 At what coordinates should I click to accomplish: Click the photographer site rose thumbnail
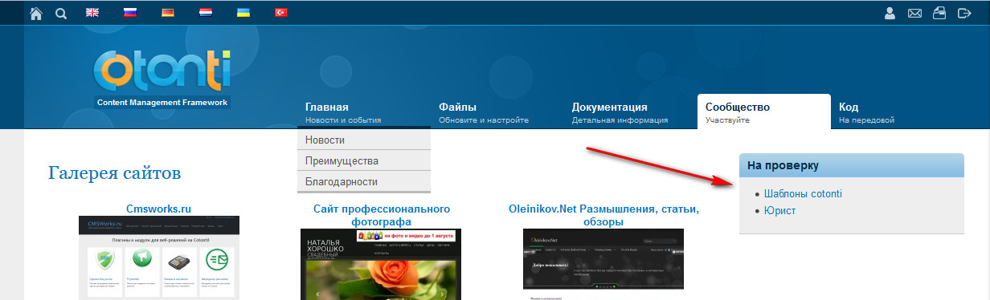pos(381,265)
